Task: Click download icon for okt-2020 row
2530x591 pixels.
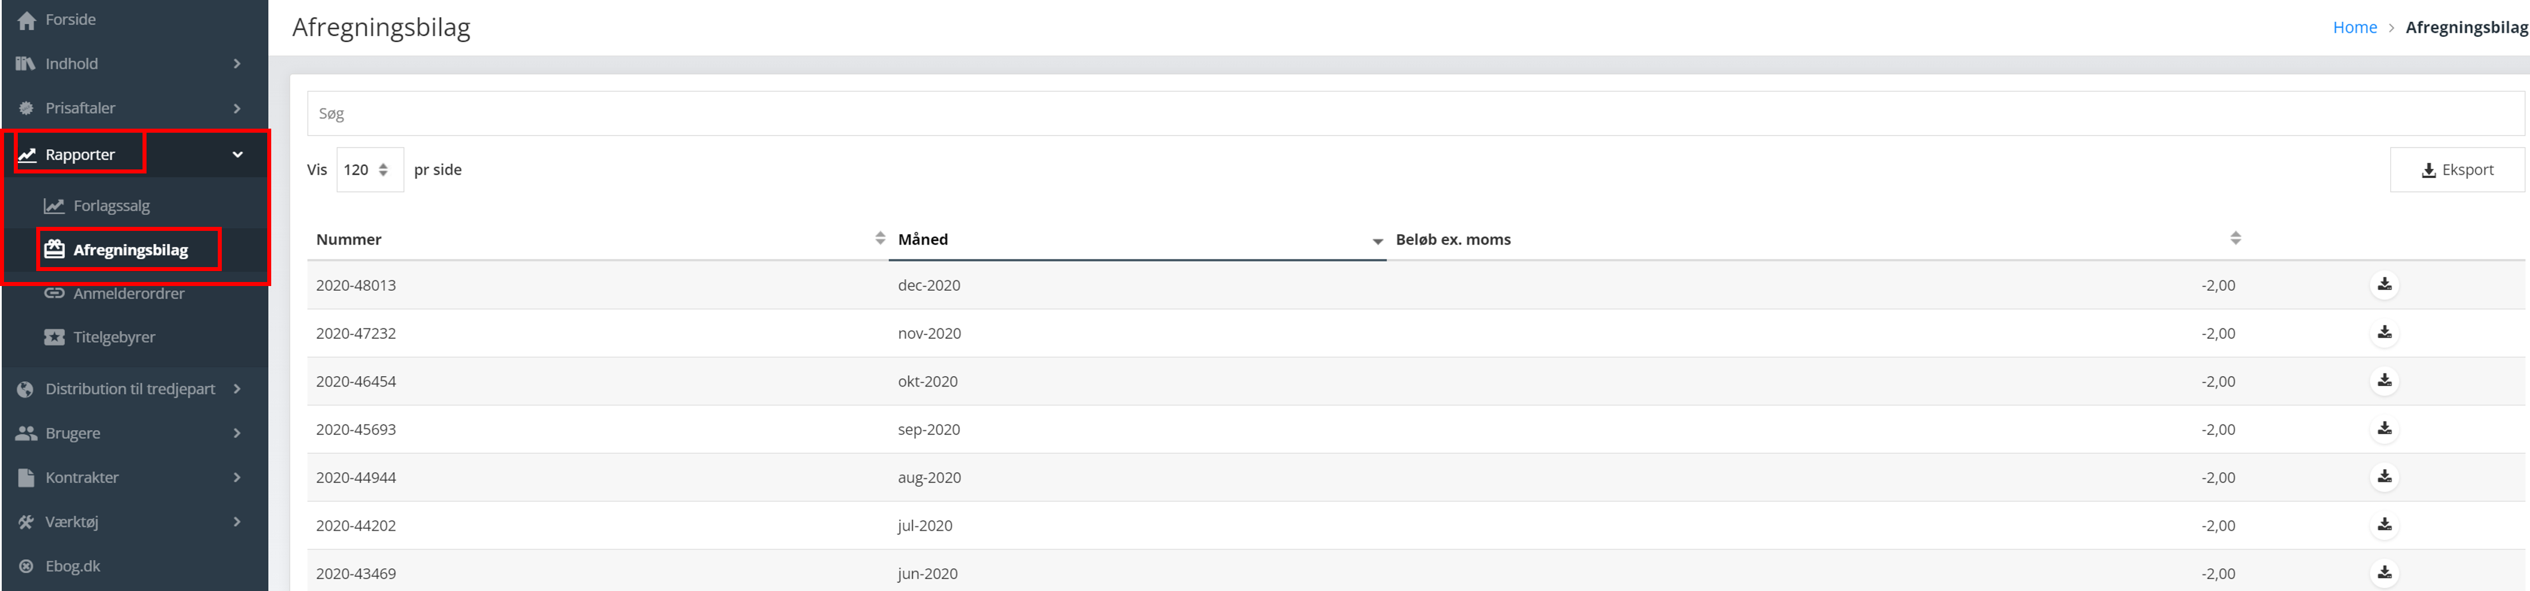Action: 2383,381
